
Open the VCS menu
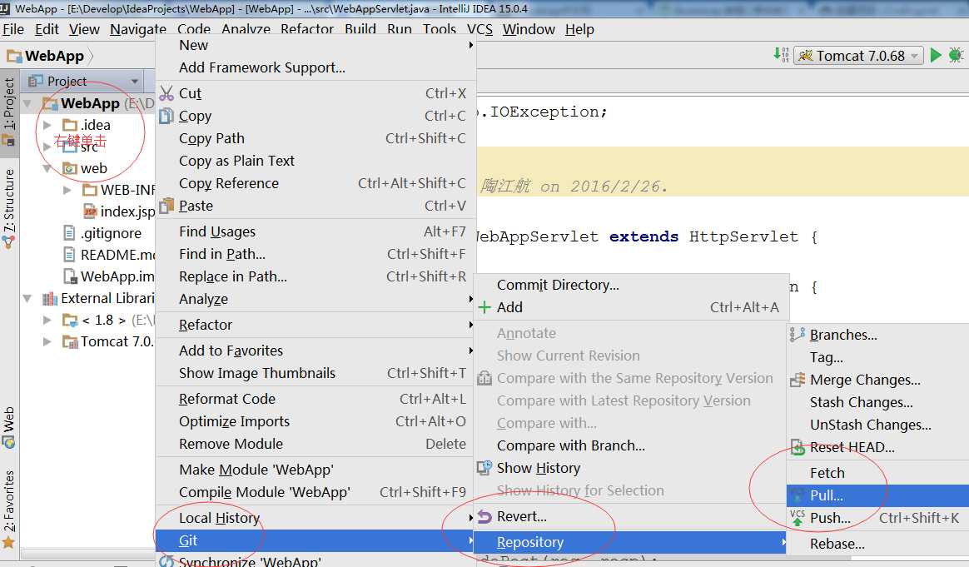pos(480,29)
